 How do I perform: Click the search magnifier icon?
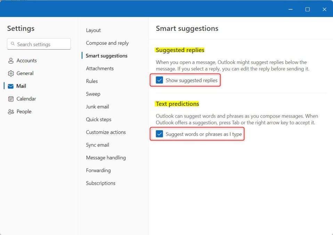[x=13, y=44]
